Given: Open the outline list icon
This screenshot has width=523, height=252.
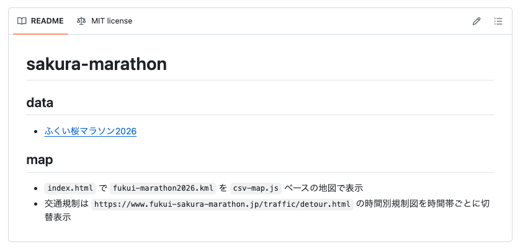Looking at the screenshot, I should (498, 21).
